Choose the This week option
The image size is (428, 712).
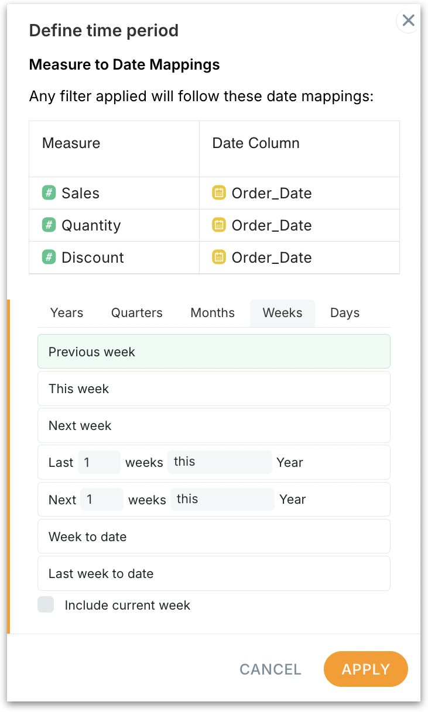pos(214,389)
